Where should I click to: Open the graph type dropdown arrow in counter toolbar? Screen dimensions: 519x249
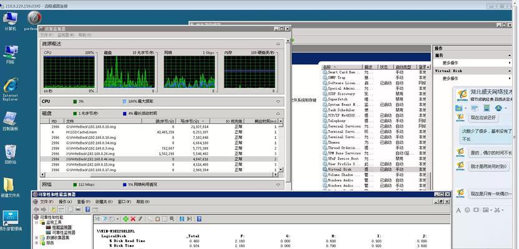(117, 219)
